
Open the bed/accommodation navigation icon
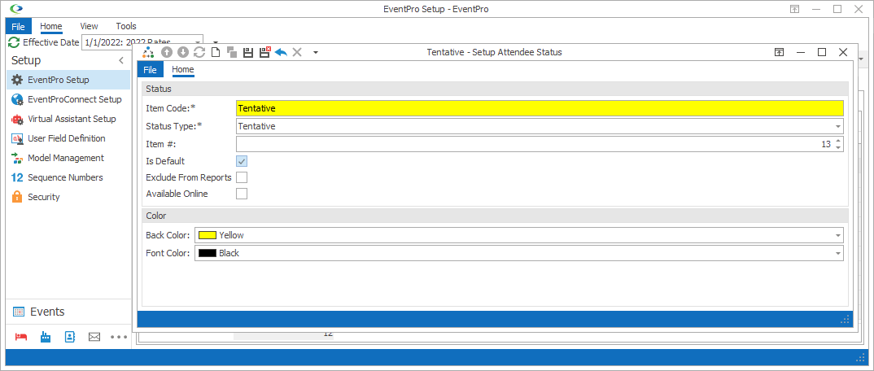pyautogui.click(x=20, y=337)
